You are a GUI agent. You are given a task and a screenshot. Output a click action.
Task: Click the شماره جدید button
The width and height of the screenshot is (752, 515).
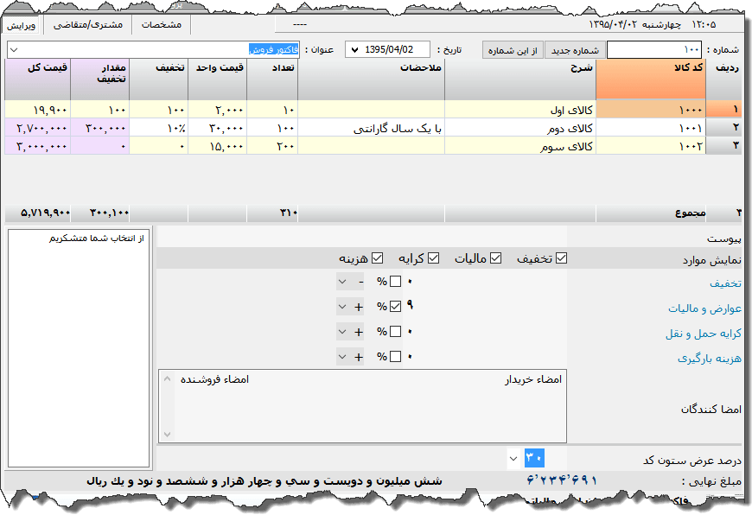point(574,50)
